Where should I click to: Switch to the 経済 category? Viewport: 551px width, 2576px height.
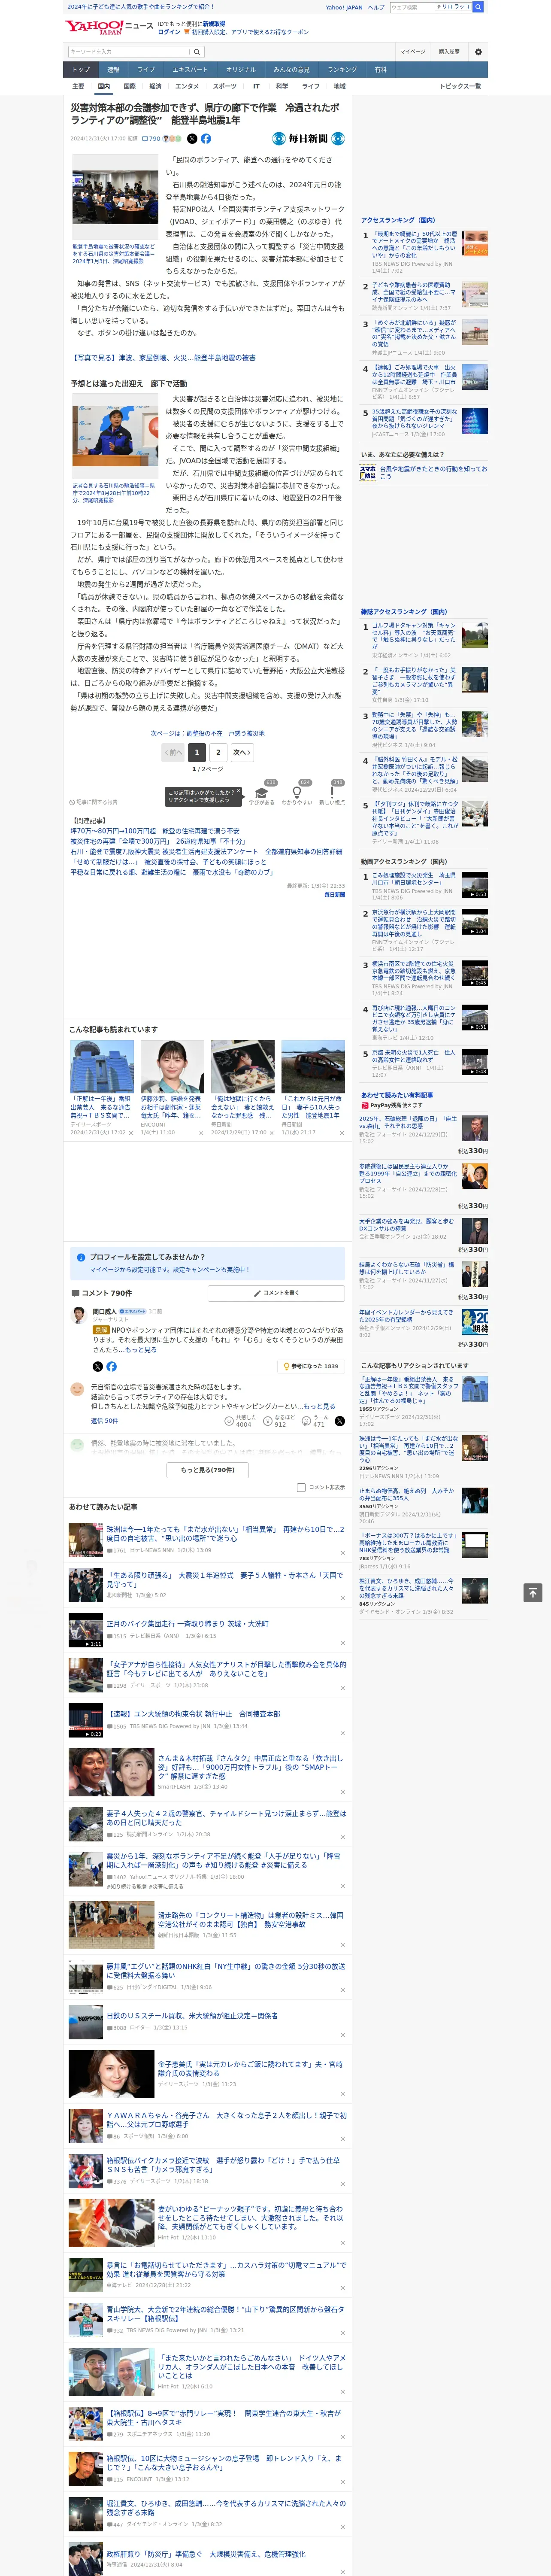[x=155, y=86]
